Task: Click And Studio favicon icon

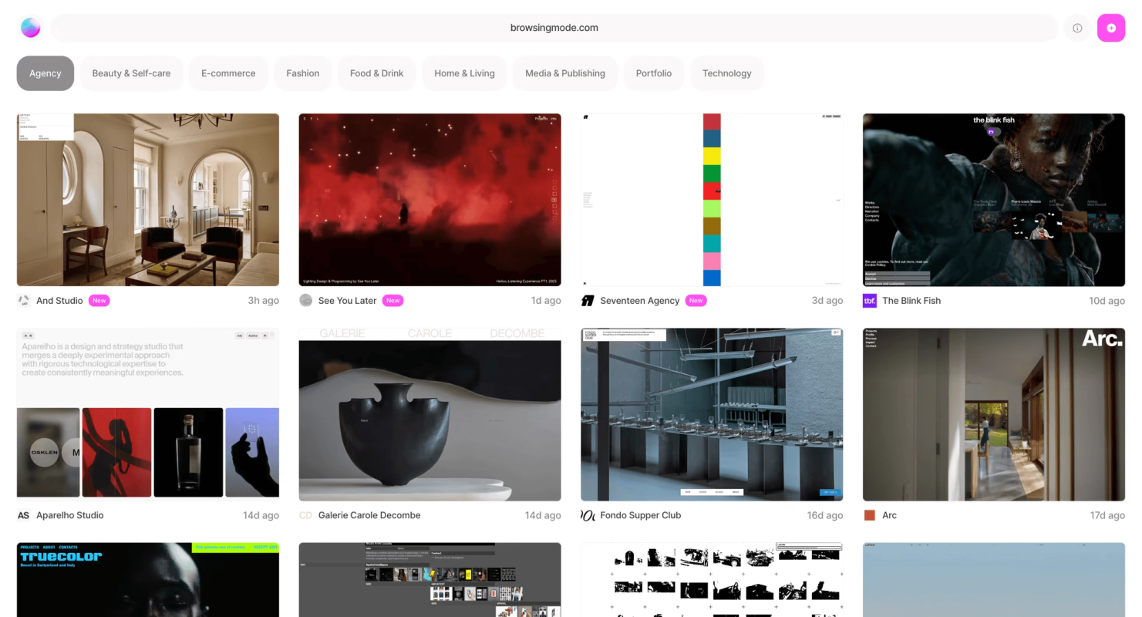Action: click(24, 301)
